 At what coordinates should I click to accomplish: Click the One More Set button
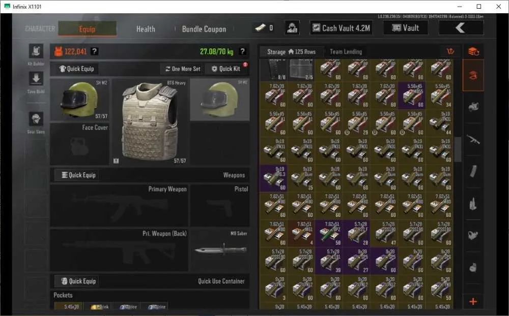[x=183, y=69]
